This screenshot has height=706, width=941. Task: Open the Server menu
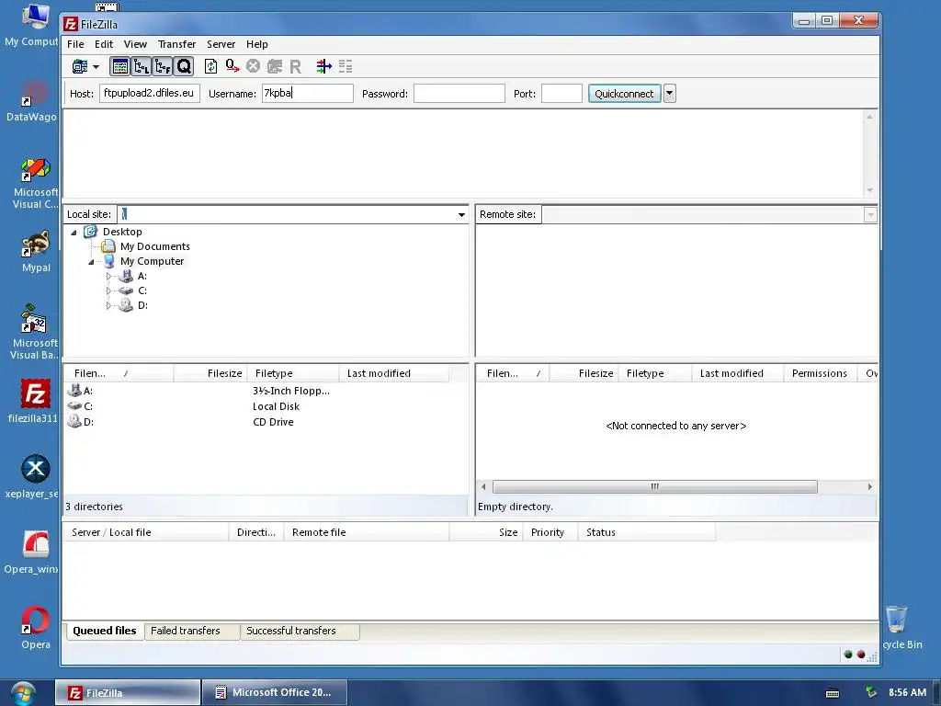pyautogui.click(x=221, y=44)
